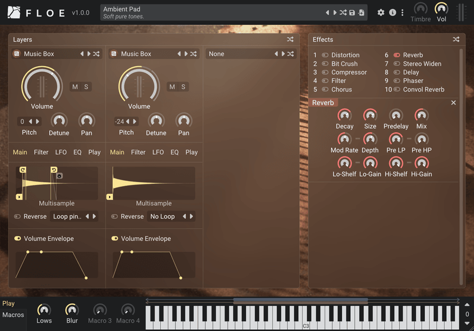
Task: Decrease pitch on second layer
Action: tap(127, 122)
